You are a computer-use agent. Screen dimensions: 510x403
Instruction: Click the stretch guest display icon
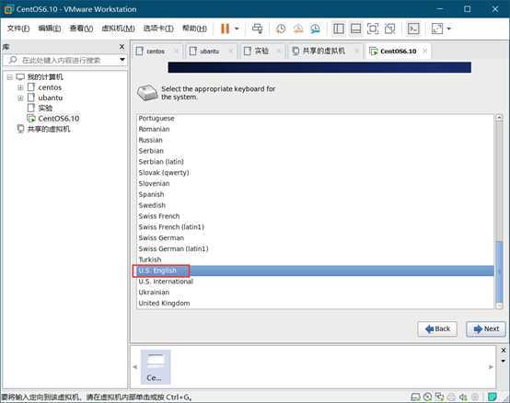[437, 29]
